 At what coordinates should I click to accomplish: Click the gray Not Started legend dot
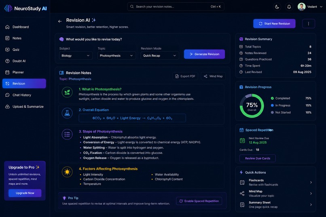click(272, 112)
